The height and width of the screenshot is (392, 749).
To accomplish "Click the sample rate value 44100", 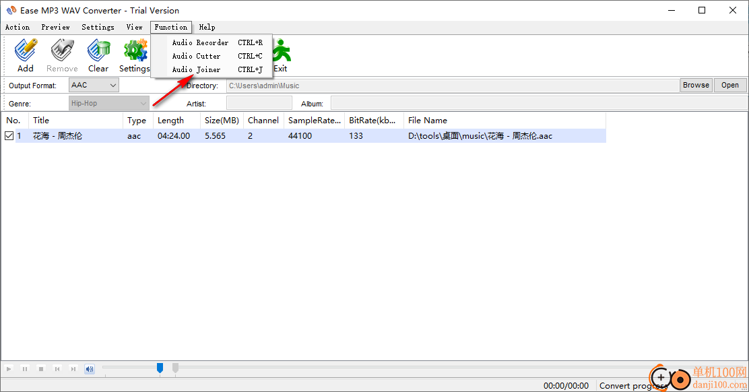I will 300,136.
